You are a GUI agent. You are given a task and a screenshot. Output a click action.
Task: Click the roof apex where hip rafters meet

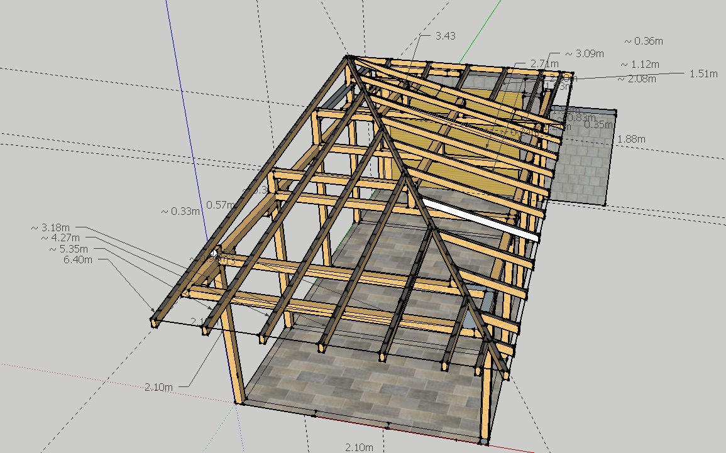point(348,58)
